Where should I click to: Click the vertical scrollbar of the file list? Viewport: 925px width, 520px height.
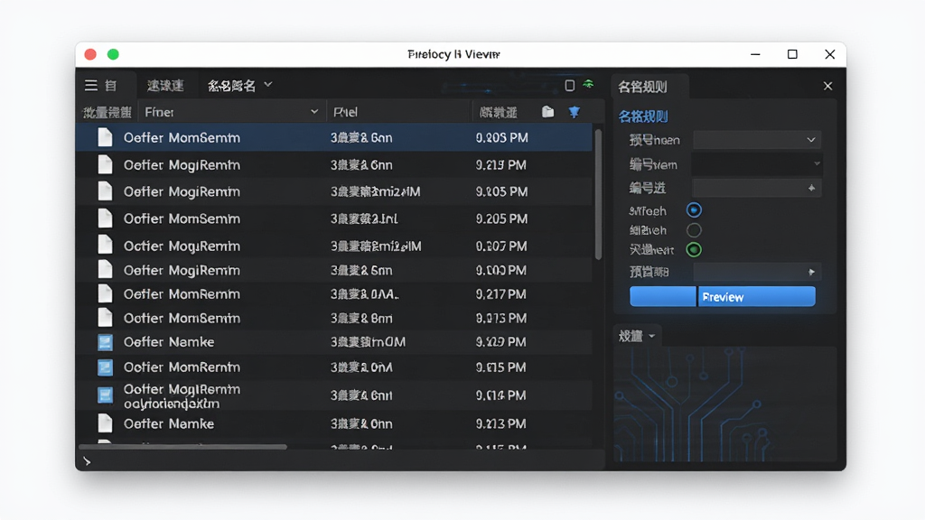598,194
